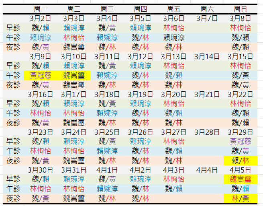Select the 周三 column header cell
Screen dimensions: 263x206
[107, 9]
